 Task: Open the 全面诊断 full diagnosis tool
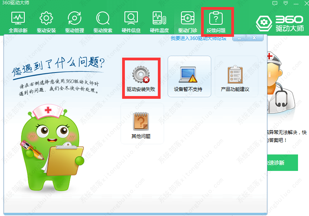[x=18, y=22]
